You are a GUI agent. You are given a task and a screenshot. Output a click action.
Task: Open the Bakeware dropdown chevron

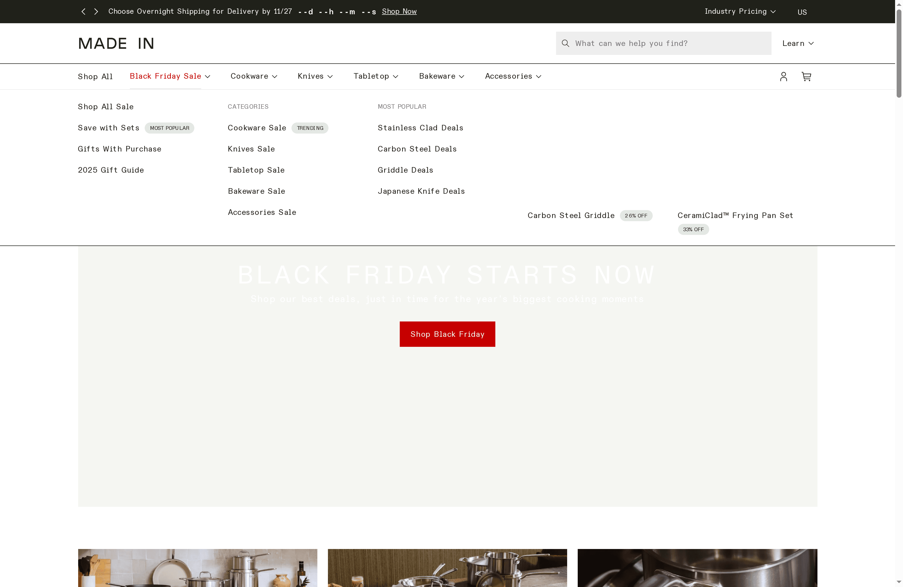[x=441, y=76]
